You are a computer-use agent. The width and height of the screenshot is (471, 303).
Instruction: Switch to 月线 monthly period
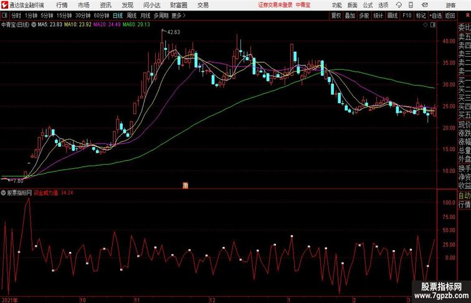click(145, 16)
